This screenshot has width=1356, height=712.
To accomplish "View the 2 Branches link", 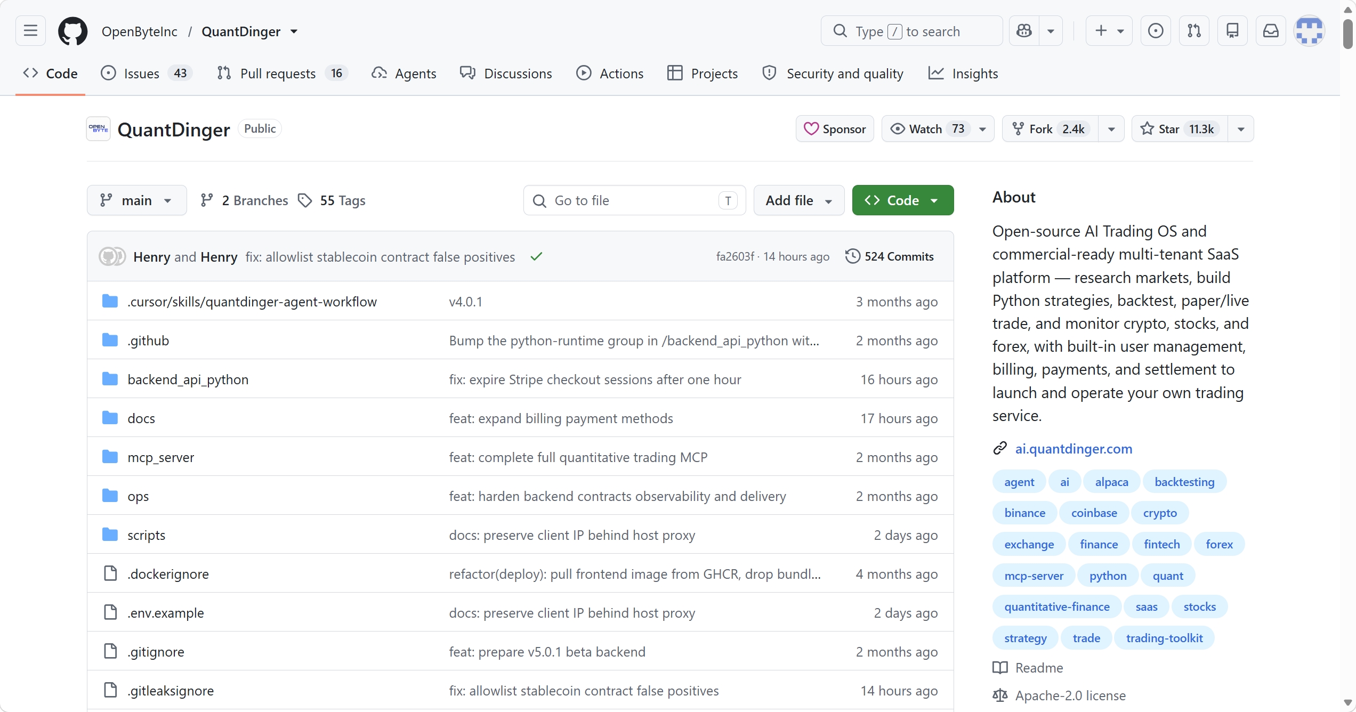I will [x=244, y=200].
